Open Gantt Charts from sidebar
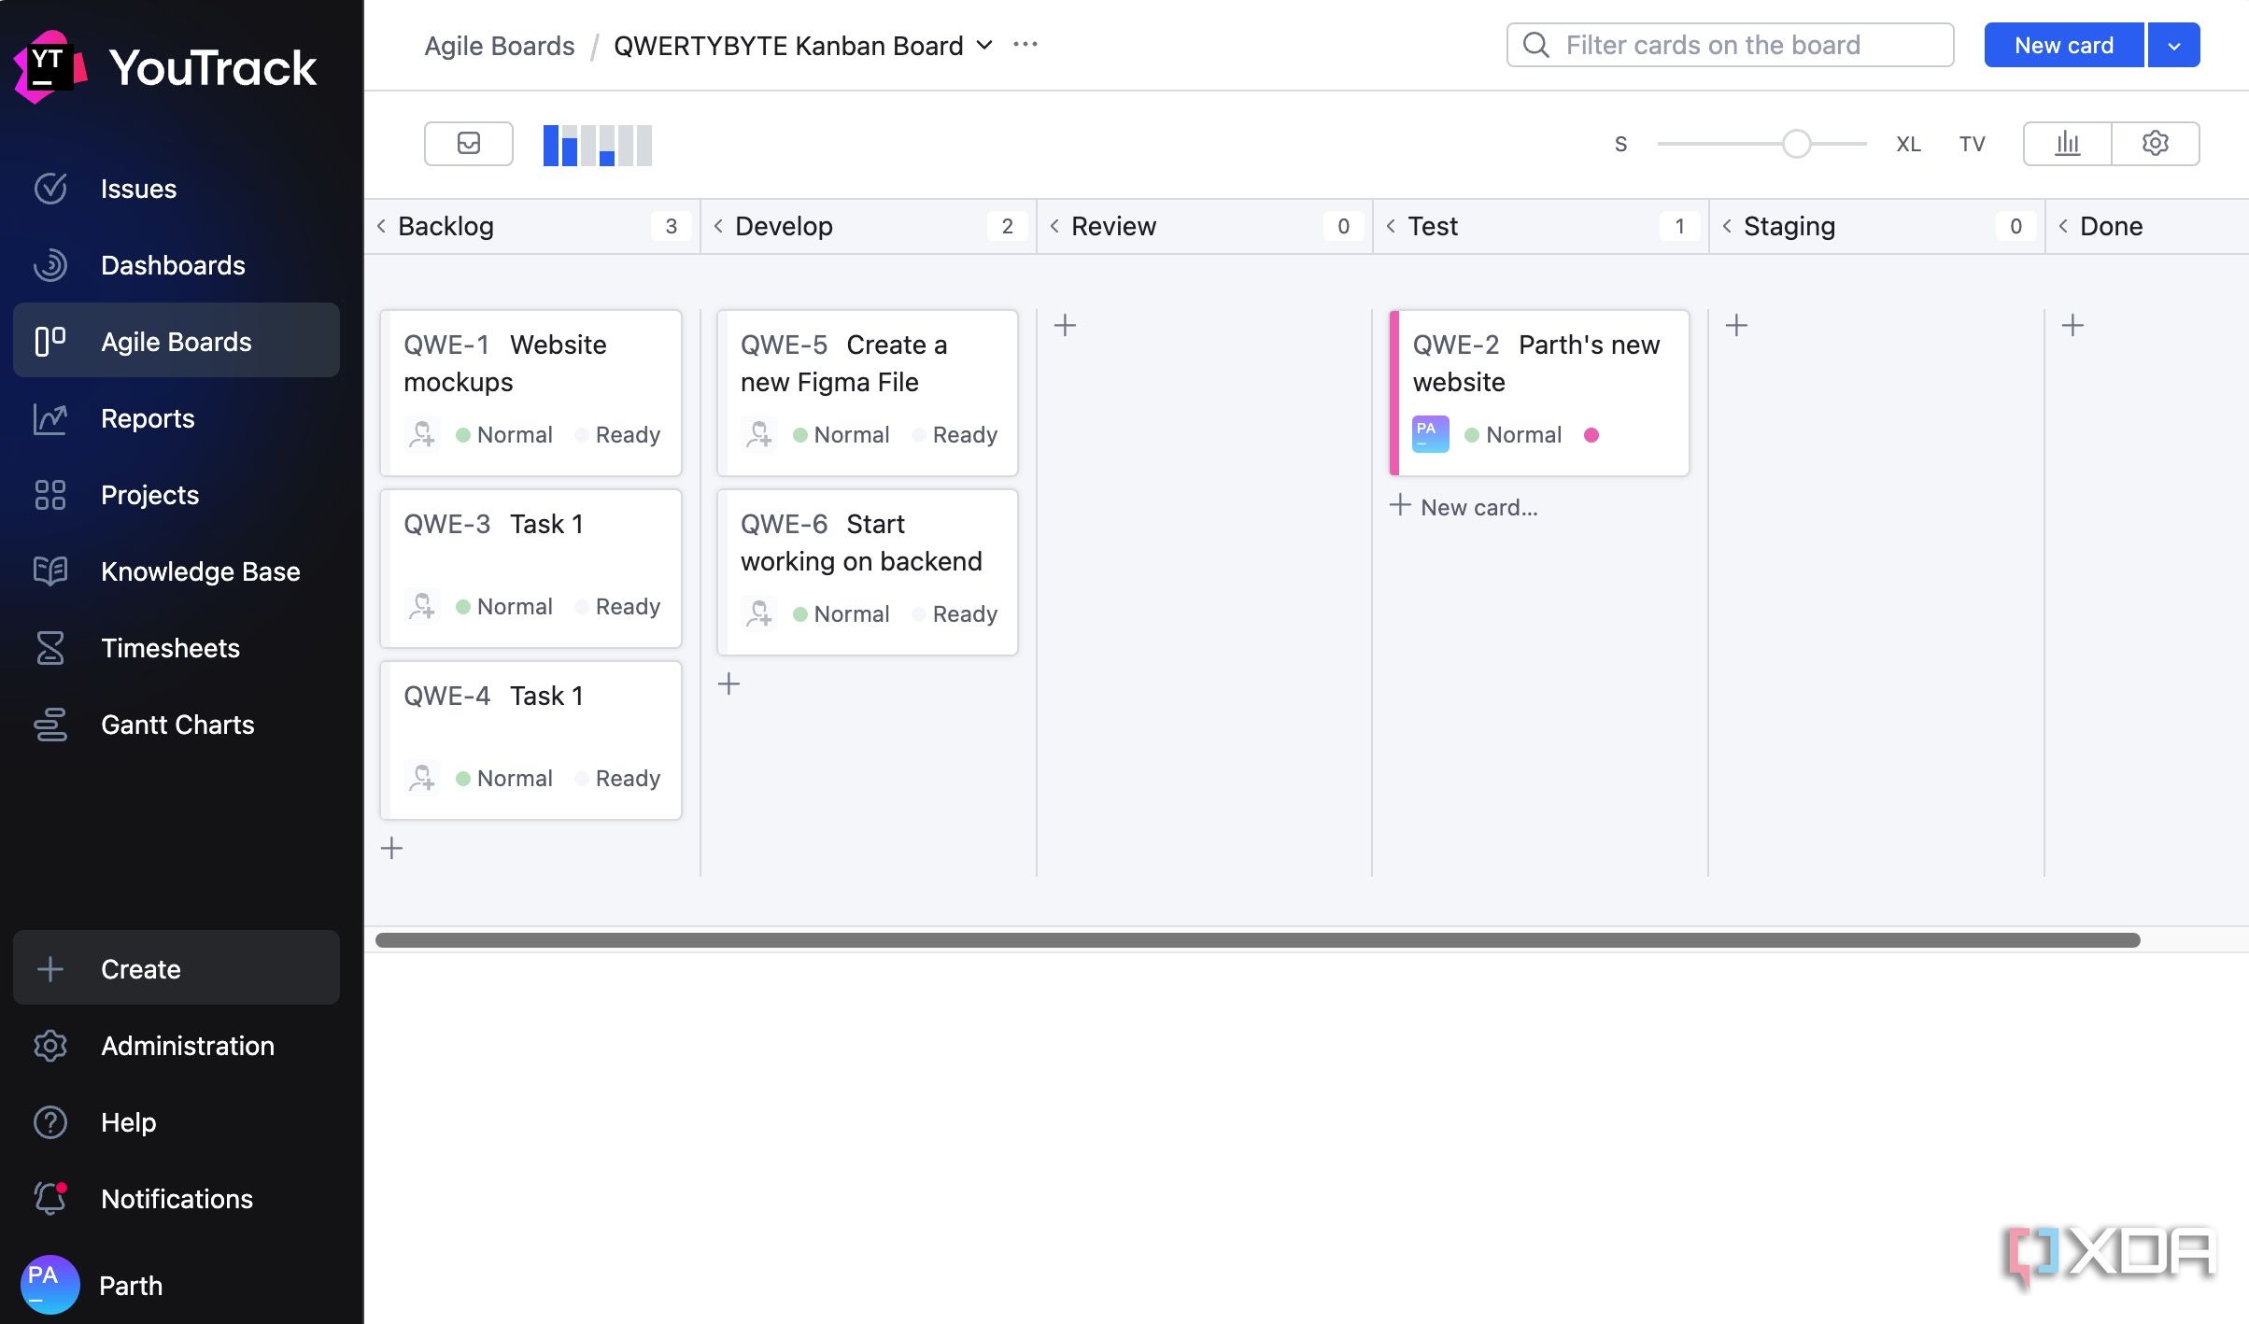The width and height of the screenshot is (2249, 1324). click(177, 725)
